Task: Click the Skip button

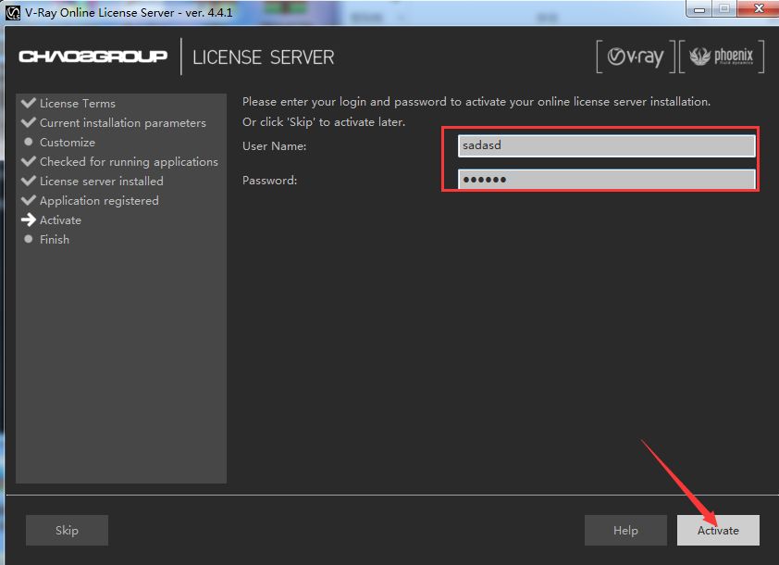Action: pyautogui.click(x=67, y=530)
